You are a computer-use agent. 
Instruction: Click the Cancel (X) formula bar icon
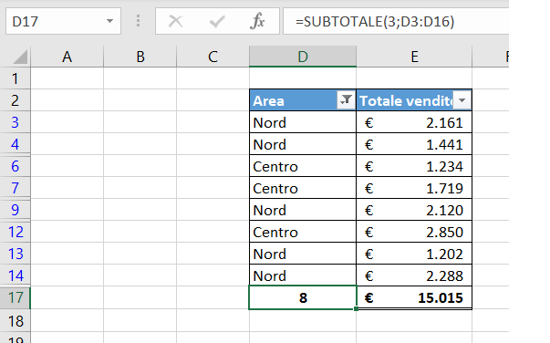tap(175, 21)
